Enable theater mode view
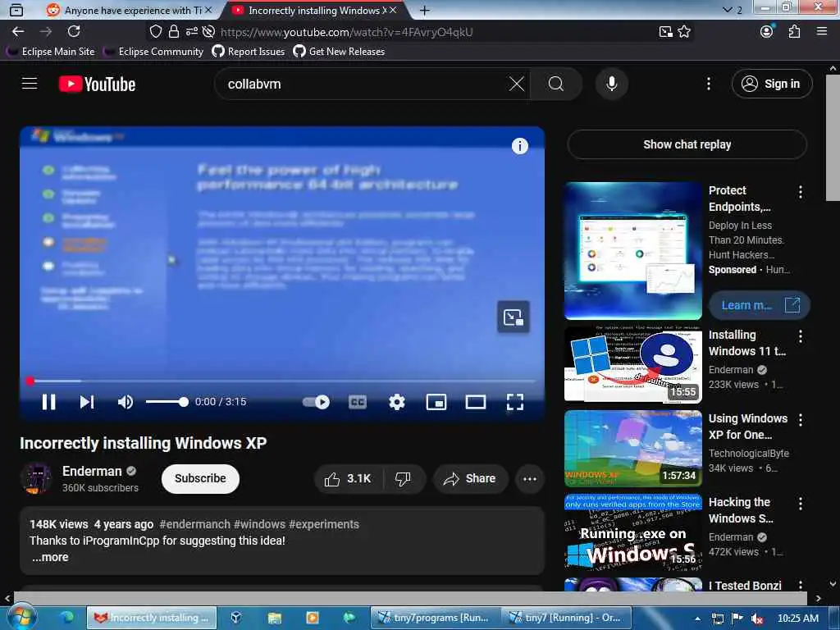This screenshot has height=630, width=840. tap(476, 402)
